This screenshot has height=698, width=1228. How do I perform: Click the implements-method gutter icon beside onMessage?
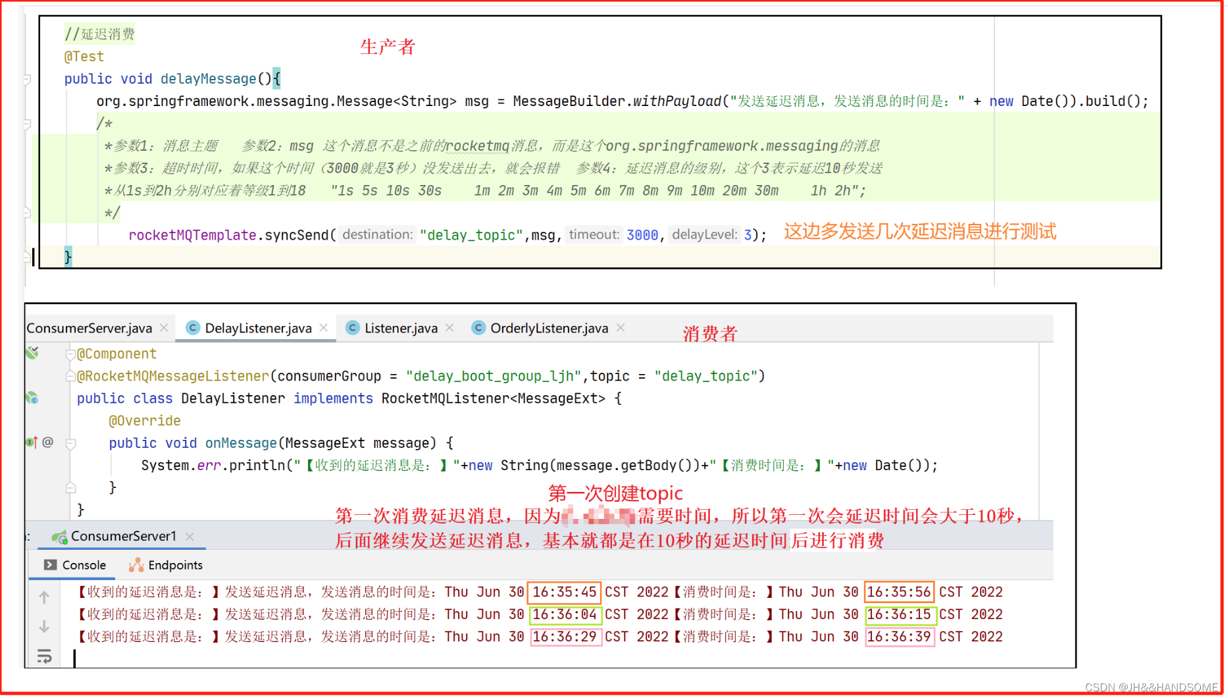click(x=32, y=442)
